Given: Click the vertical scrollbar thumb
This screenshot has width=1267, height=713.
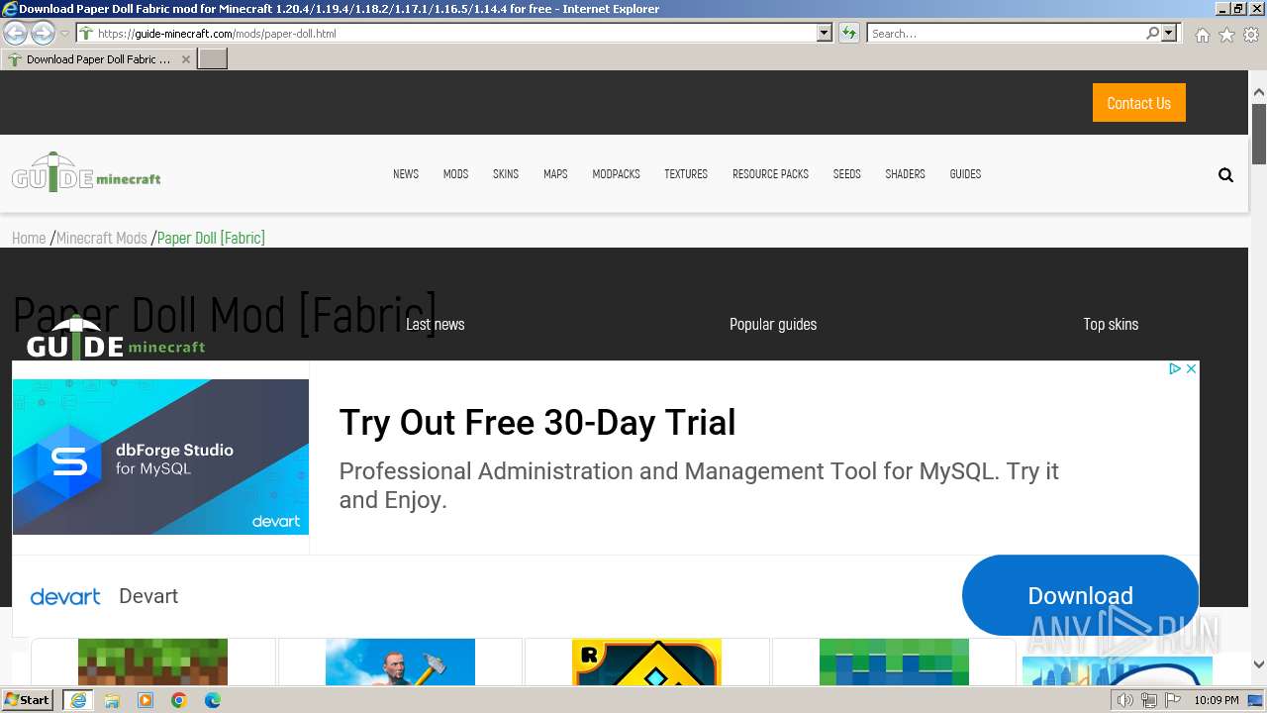Looking at the screenshot, I should 1258,134.
